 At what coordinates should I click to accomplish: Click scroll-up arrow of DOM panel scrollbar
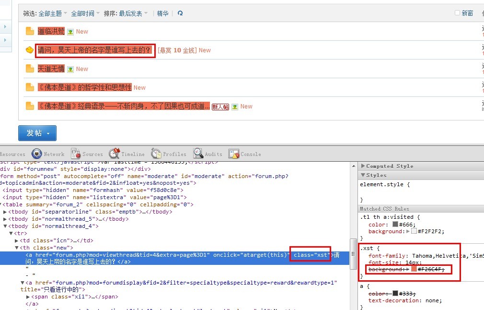point(354,166)
